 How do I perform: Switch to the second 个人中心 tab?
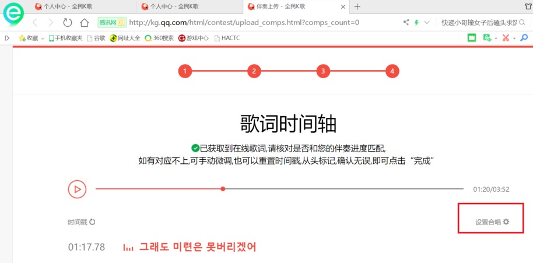tap(190, 6)
